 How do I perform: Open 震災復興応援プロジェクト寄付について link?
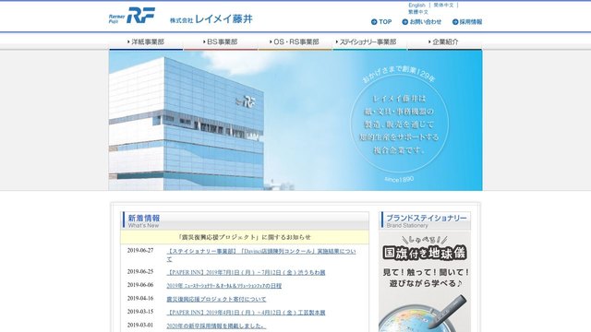coord(216,299)
